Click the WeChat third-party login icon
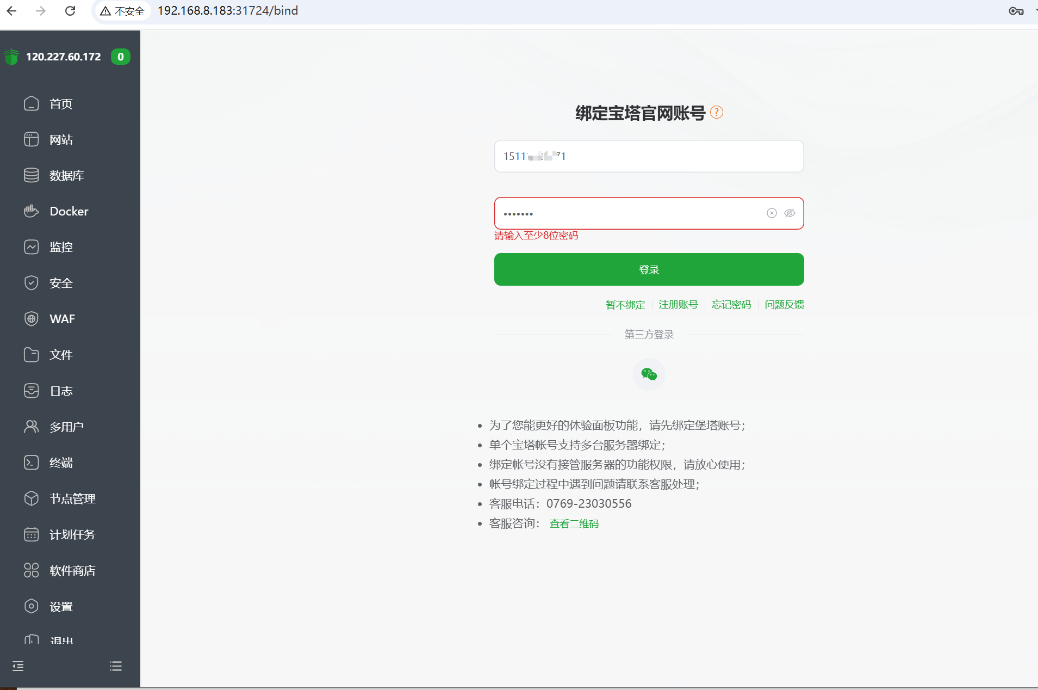The image size is (1038, 690). pyautogui.click(x=649, y=374)
